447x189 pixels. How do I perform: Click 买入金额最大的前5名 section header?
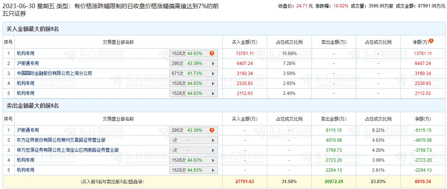point(33,29)
